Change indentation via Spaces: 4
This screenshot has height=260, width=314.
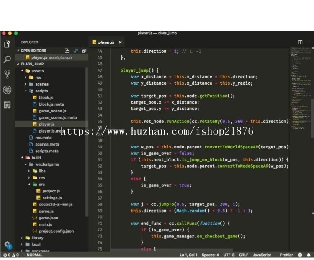pyautogui.click(x=210, y=255)
